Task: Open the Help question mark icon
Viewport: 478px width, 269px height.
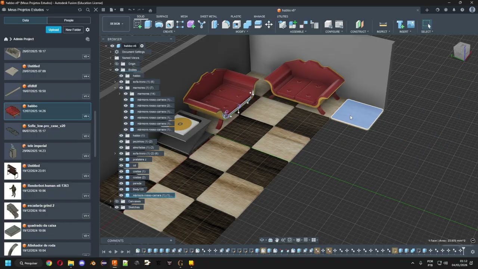Action: point(462,10)
